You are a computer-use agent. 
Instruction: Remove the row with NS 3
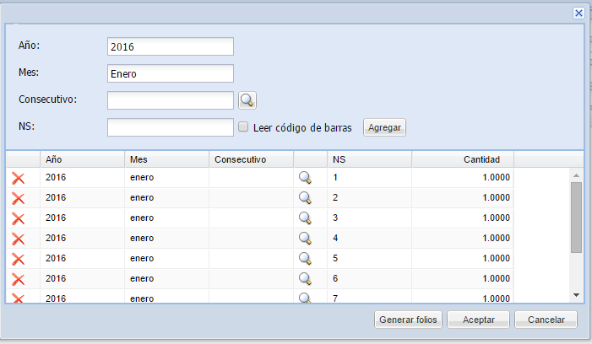coord(18,218)
